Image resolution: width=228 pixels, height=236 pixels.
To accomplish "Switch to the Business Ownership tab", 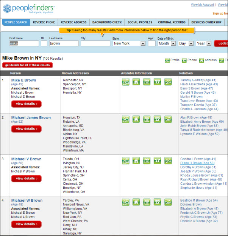I will pos(206,22).
